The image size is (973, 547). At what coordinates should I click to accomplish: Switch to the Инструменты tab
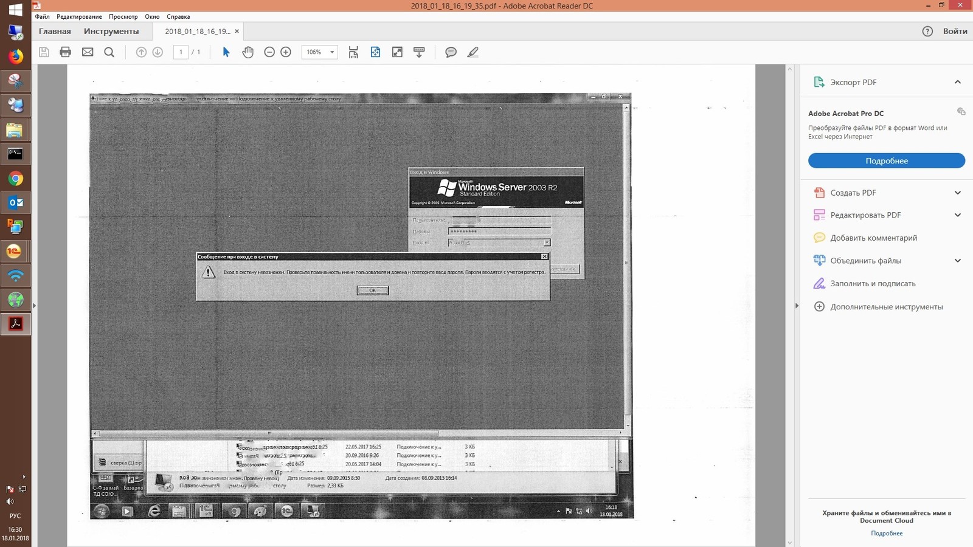click(x=111, y=32)
